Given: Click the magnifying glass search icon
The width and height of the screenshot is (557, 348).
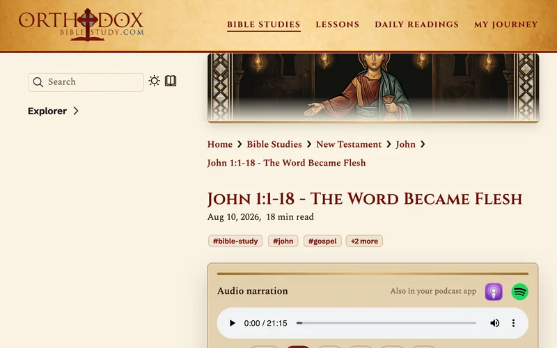Looking at the screenshot, I should click(38, 82).
